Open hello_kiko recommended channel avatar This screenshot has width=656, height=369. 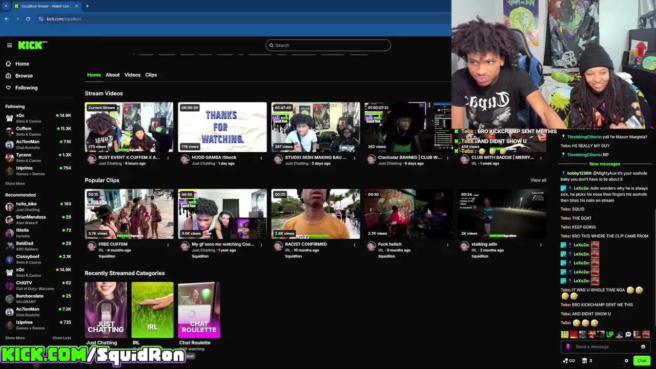tap(9, 207)
